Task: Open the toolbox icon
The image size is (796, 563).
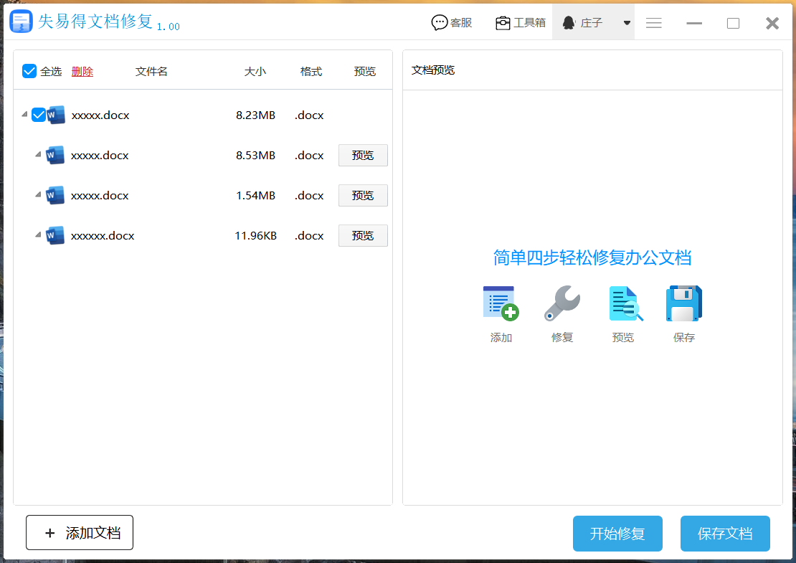Action: 503,23
